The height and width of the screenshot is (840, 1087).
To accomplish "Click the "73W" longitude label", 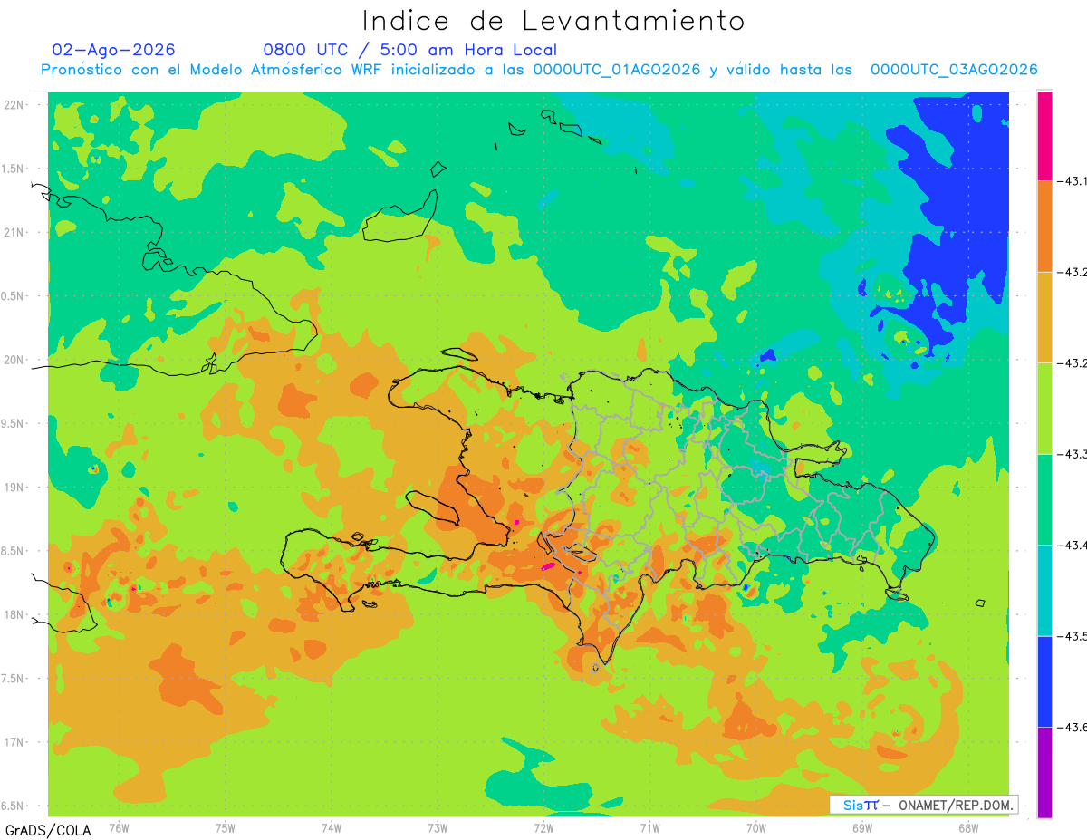I will pos(438,827).
